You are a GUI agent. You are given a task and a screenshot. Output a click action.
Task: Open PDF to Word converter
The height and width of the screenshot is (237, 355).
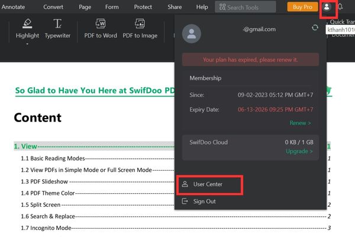(101, 29)
